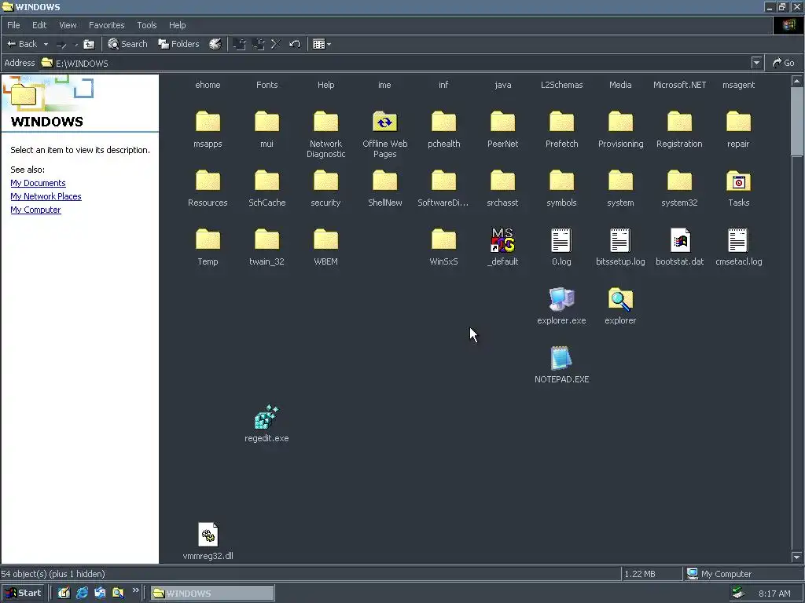Select the vmmreg32.dll file icon
The height and width of the screenshot is (603, 805).
[208, 535]
